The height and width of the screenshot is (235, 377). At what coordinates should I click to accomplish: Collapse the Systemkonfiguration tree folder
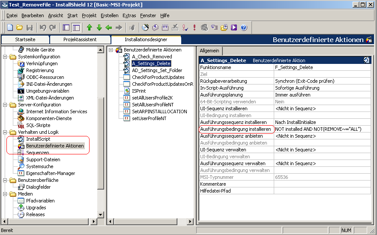click(x=5, y=57)
